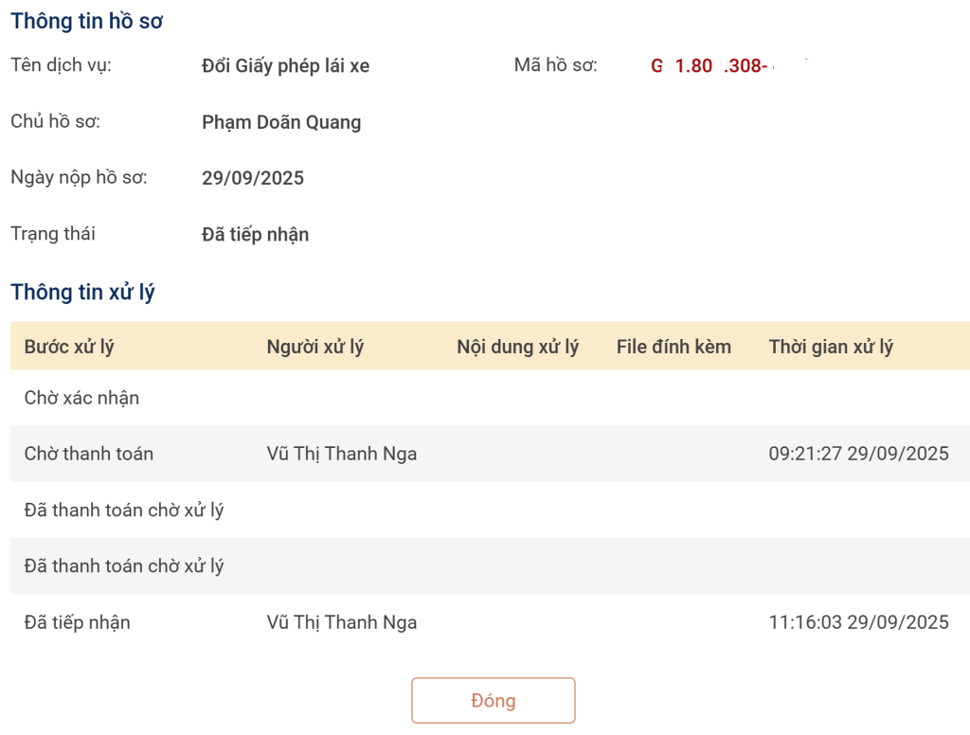Click the Bước xử lý column header

[69, 347]
